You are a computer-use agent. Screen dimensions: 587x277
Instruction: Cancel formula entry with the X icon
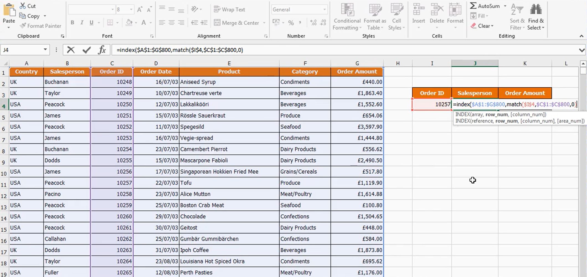[71, 50]
